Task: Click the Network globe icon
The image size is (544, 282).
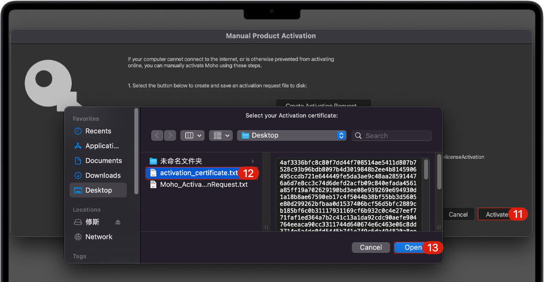Action: [x=78, y=237]
